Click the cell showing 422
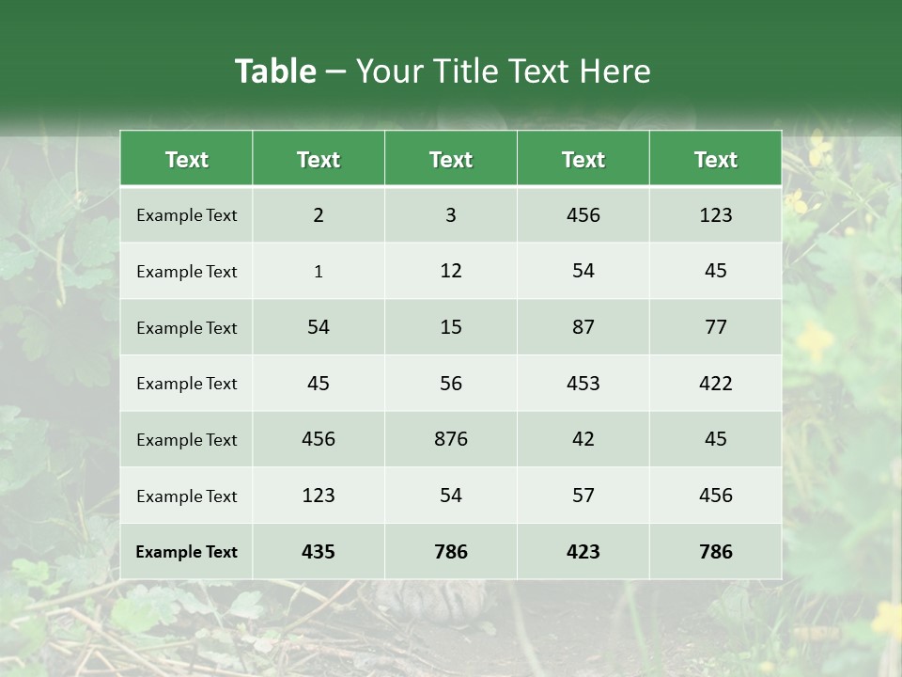The image size is (902, 677). 715,383
